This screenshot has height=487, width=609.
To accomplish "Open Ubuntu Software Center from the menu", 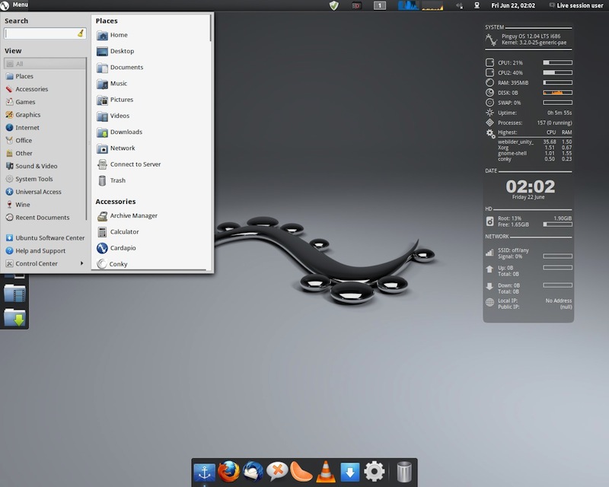I will [49, 237].
